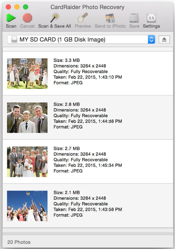
Task: Open Preview with the magnifying glass icon
Action: (x=83, y=18)
